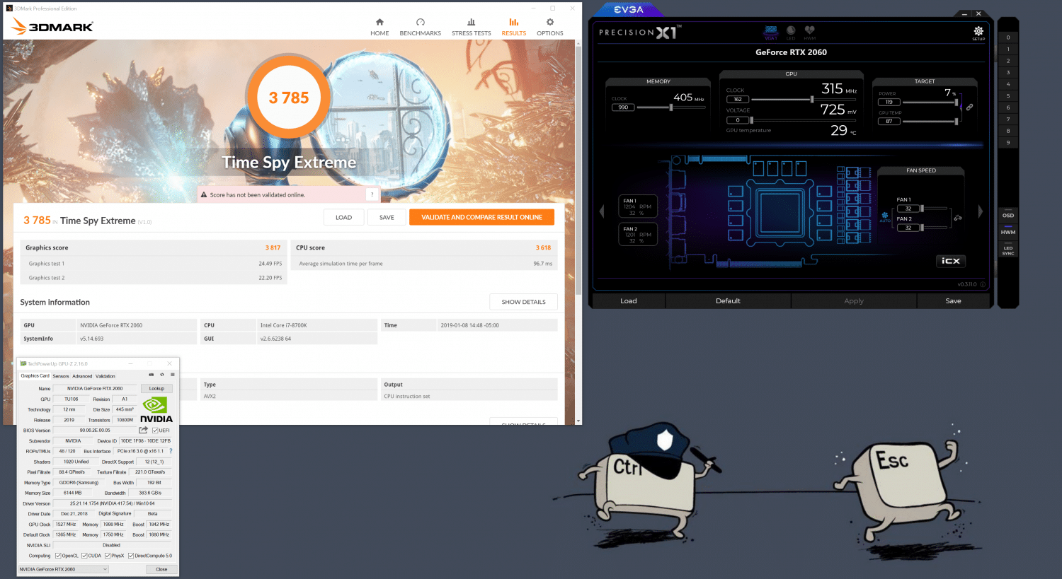
Task: Open the Results section in 3DMark
Action: (x=514, y=27)
